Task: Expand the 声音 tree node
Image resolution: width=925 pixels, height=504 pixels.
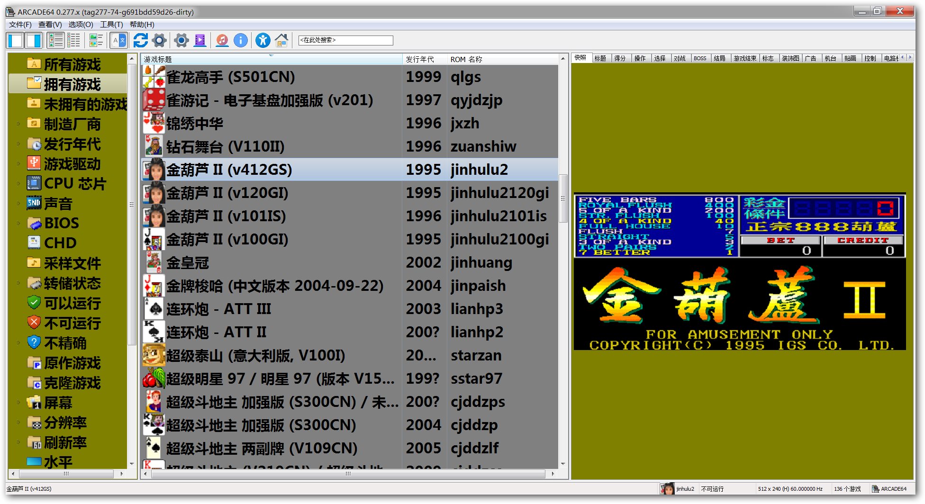Action: coord(18,204)
